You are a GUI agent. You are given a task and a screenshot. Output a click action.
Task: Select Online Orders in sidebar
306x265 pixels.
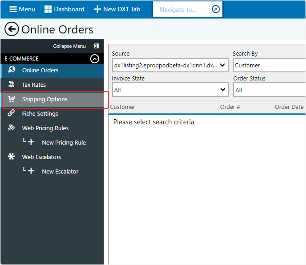52,70
